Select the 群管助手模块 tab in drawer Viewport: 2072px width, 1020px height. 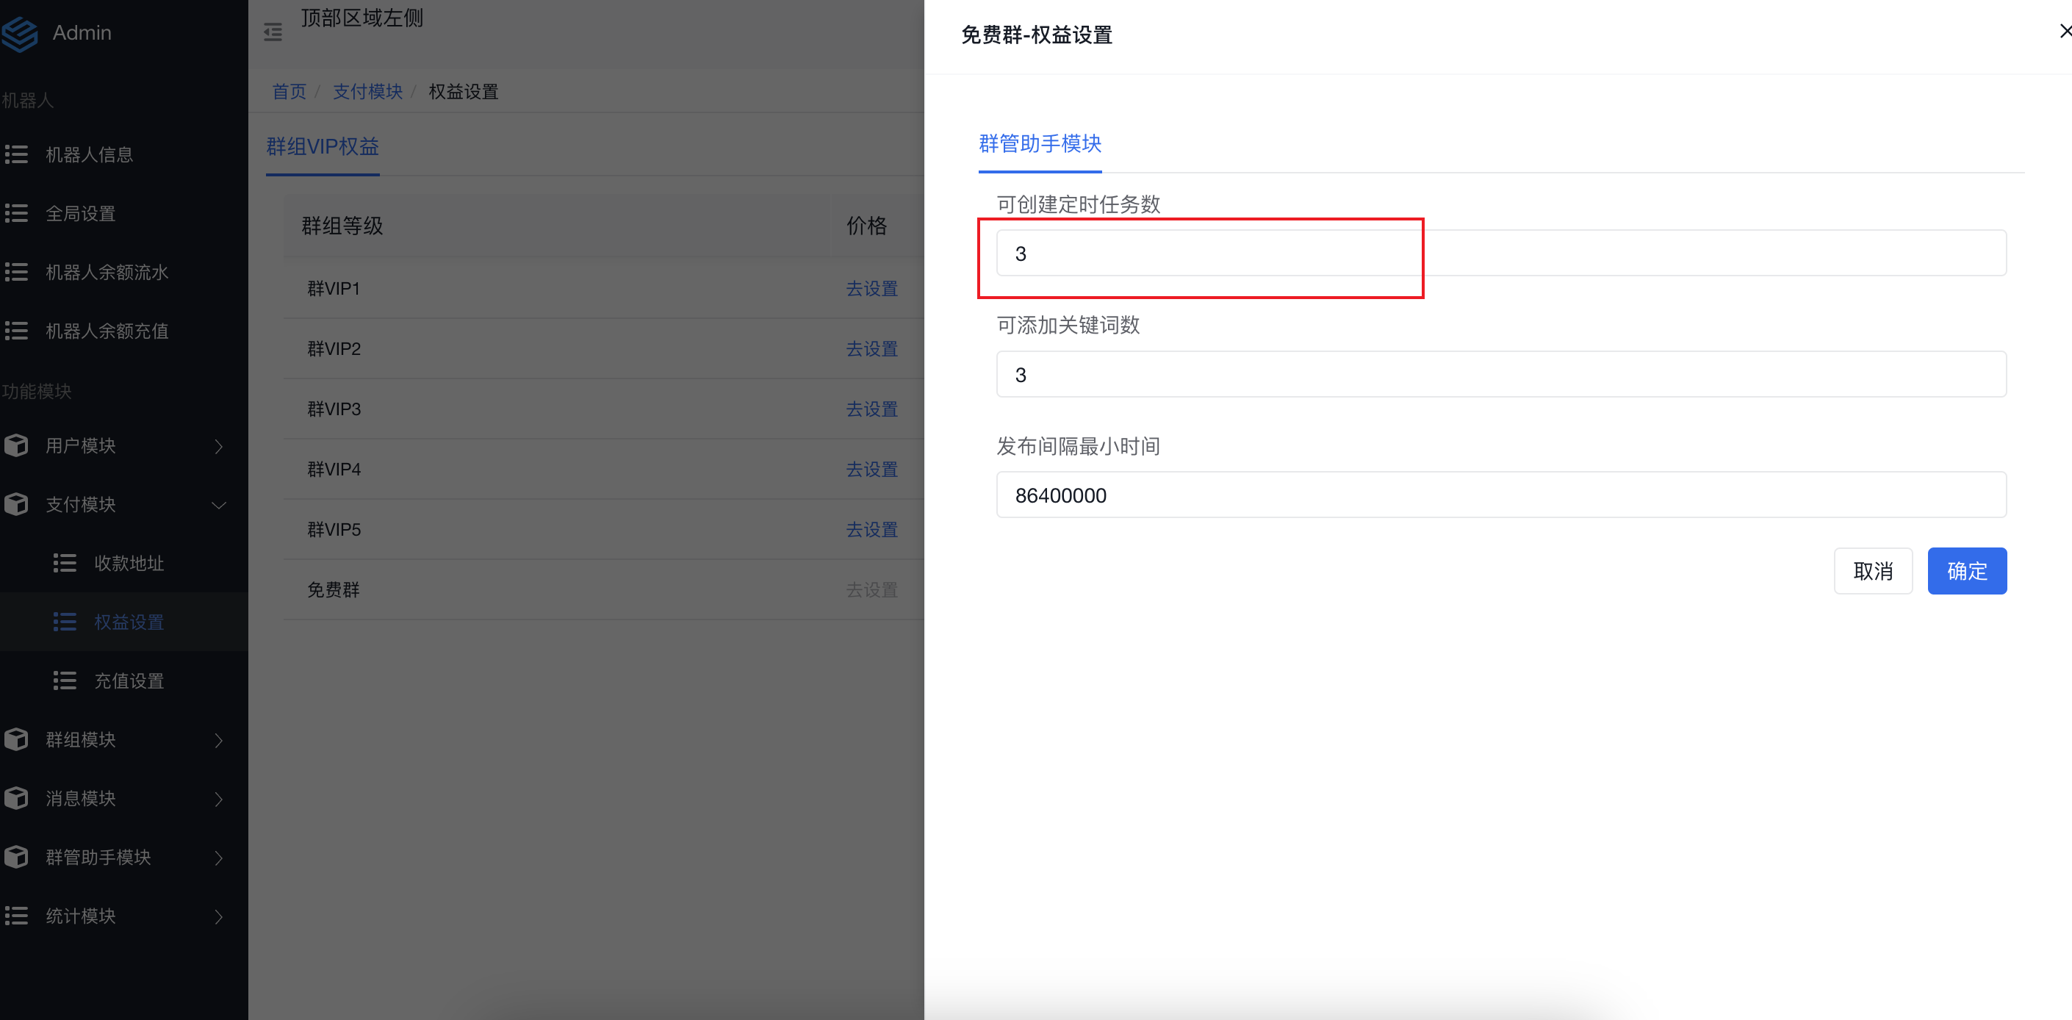[1039, 144]
